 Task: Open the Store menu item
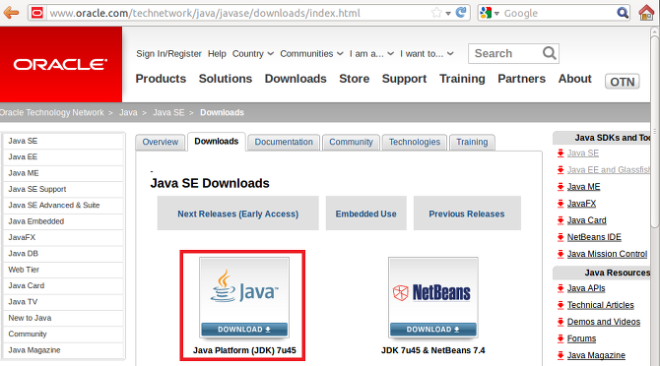coord(355,79)
